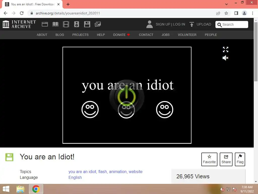Viewport: 258px width, 194px height.
Task: Click the scrollbar down arrow
Action: tap(256, 182)
